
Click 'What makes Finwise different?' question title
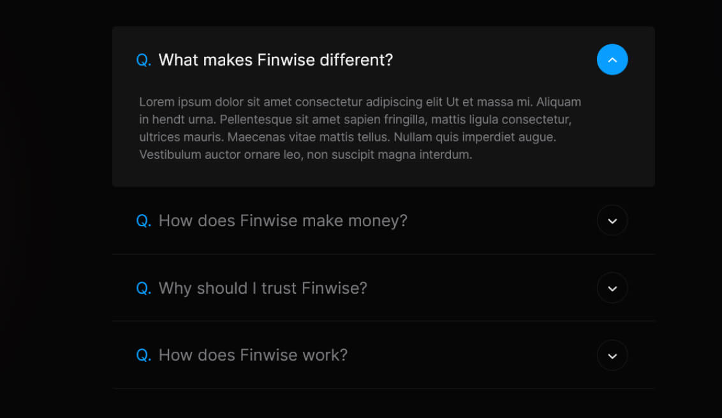(276, 60)
